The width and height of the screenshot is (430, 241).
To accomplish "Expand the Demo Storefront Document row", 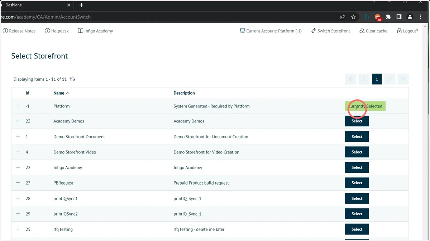I will tap(18, 136).
